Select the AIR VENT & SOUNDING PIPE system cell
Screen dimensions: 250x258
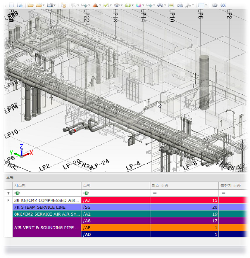(x=47, y=227)
